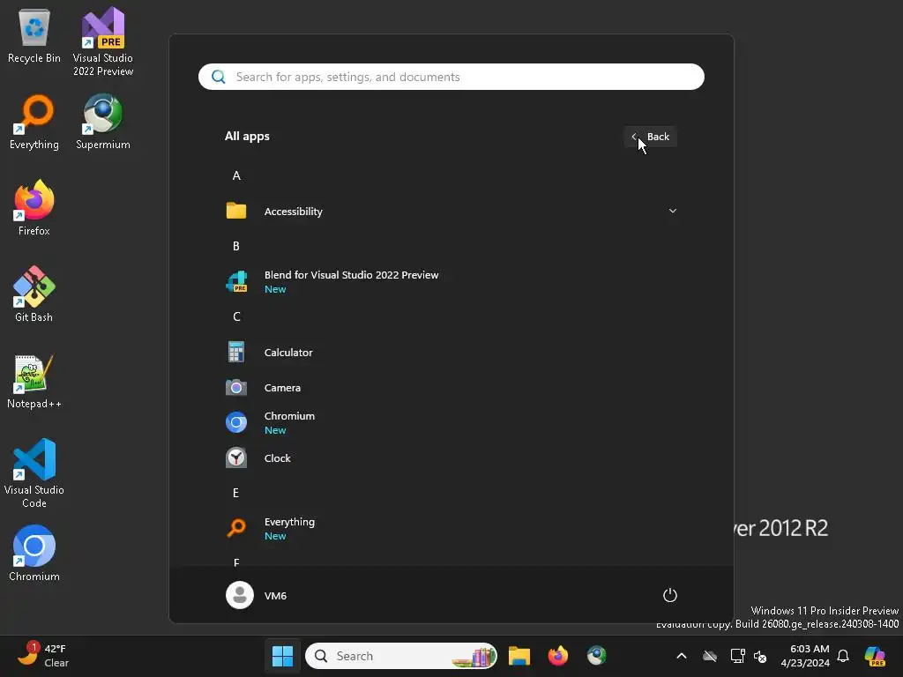903x677 pixels.
Task: Jump to letter A section header
Action: pyautogui.click(x=236, y=175)
